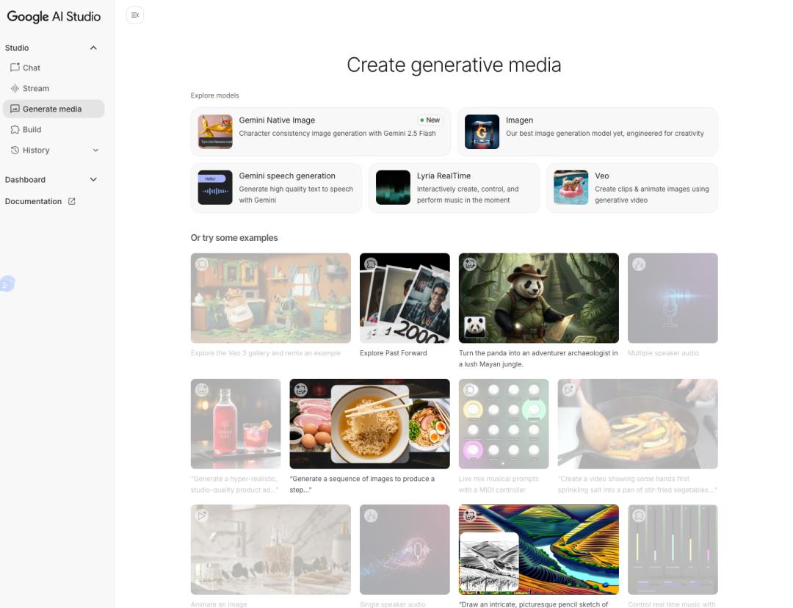The width and height of the screenshot is (793, 608).
Task: Click the "Explore models" label
Action: click(x=215, y=95)
